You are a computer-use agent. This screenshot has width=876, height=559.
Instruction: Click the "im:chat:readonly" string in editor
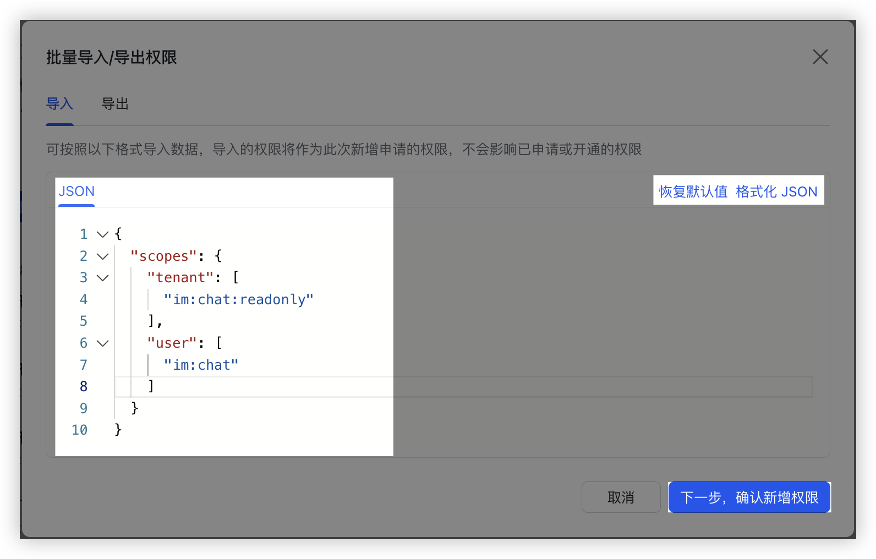238,300
